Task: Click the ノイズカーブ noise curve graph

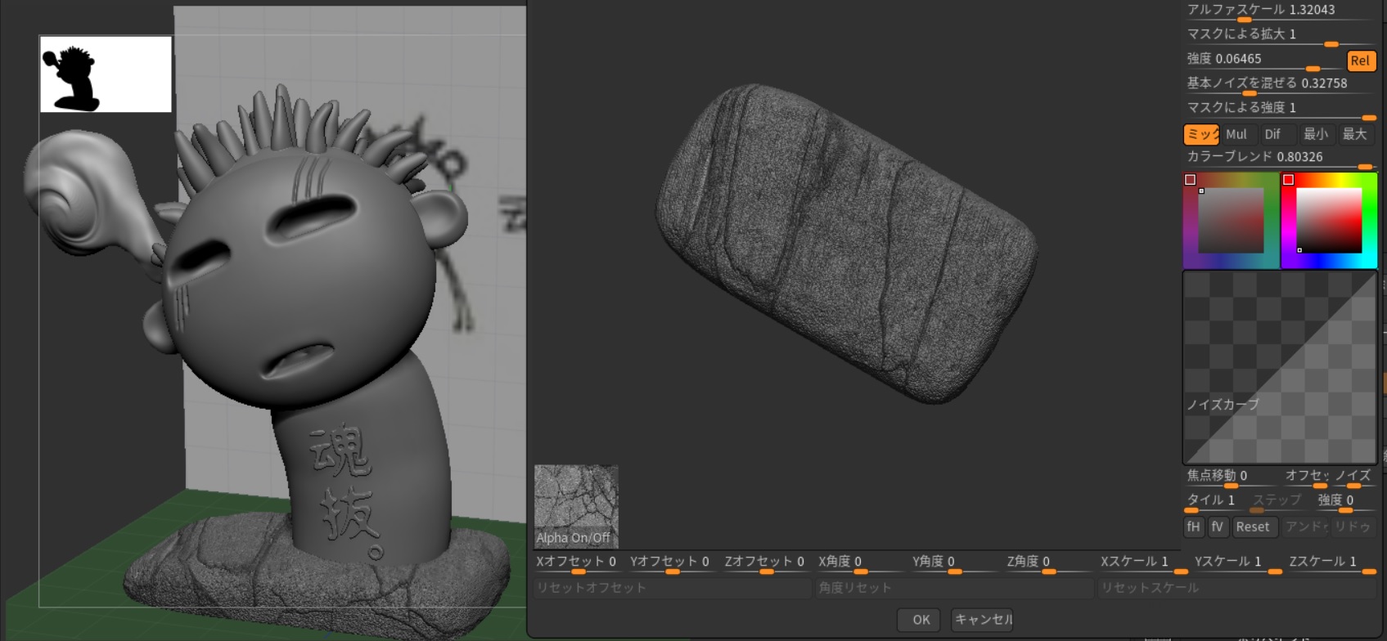Action: click(1280, 368)
